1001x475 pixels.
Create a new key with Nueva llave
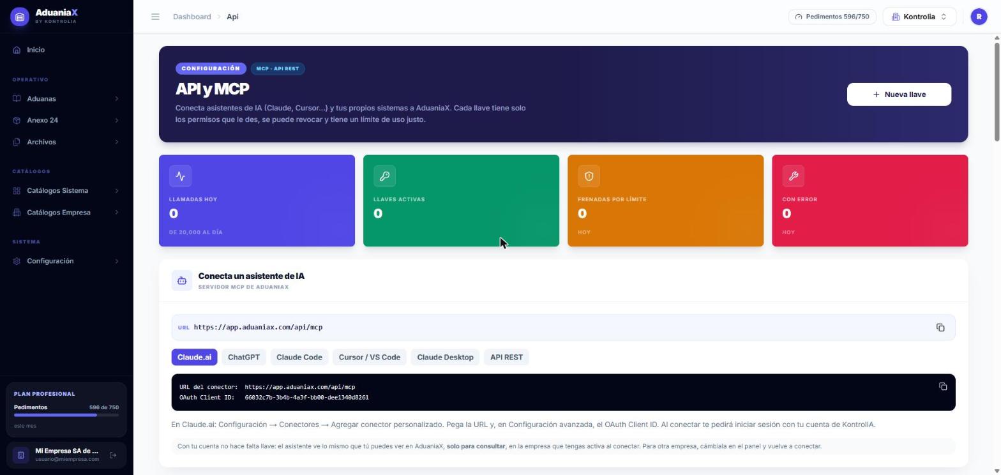click(899, 94)
